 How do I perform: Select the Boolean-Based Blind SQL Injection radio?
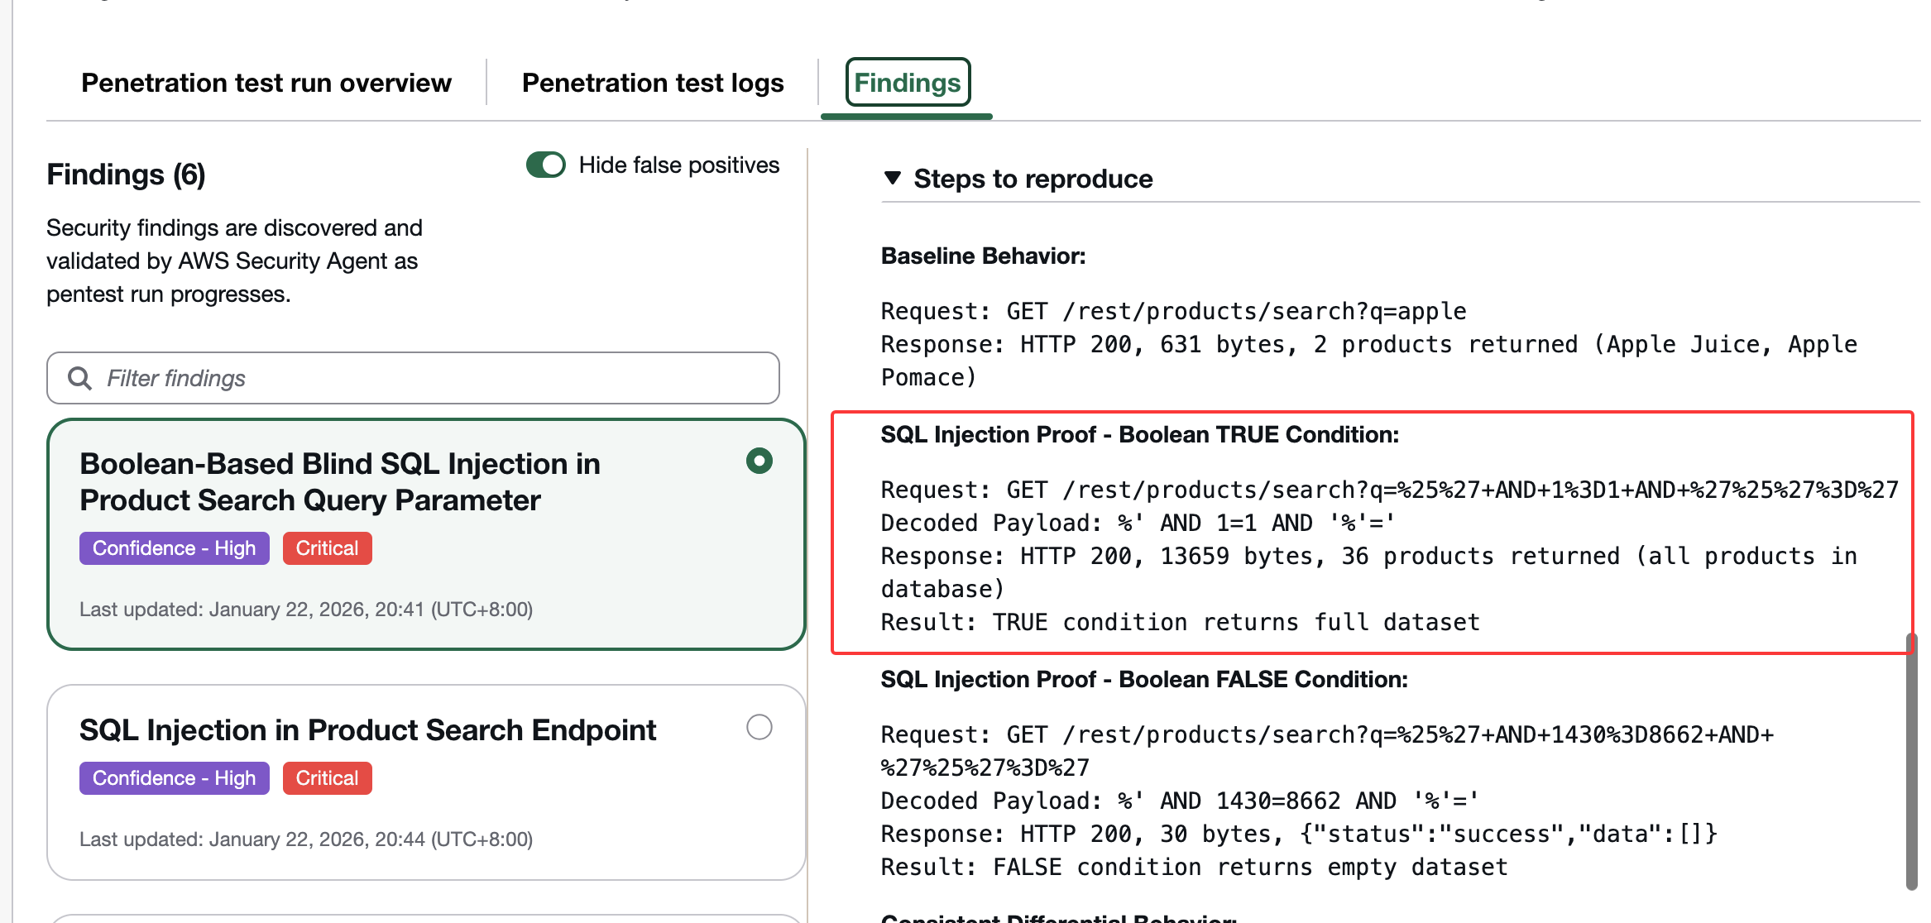click(x=759, y=461)
